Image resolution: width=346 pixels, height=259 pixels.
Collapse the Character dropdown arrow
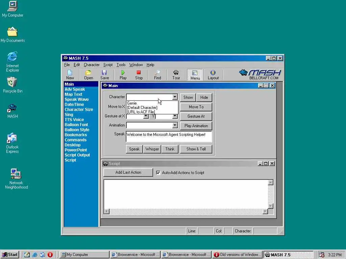(x=175, y=97)
